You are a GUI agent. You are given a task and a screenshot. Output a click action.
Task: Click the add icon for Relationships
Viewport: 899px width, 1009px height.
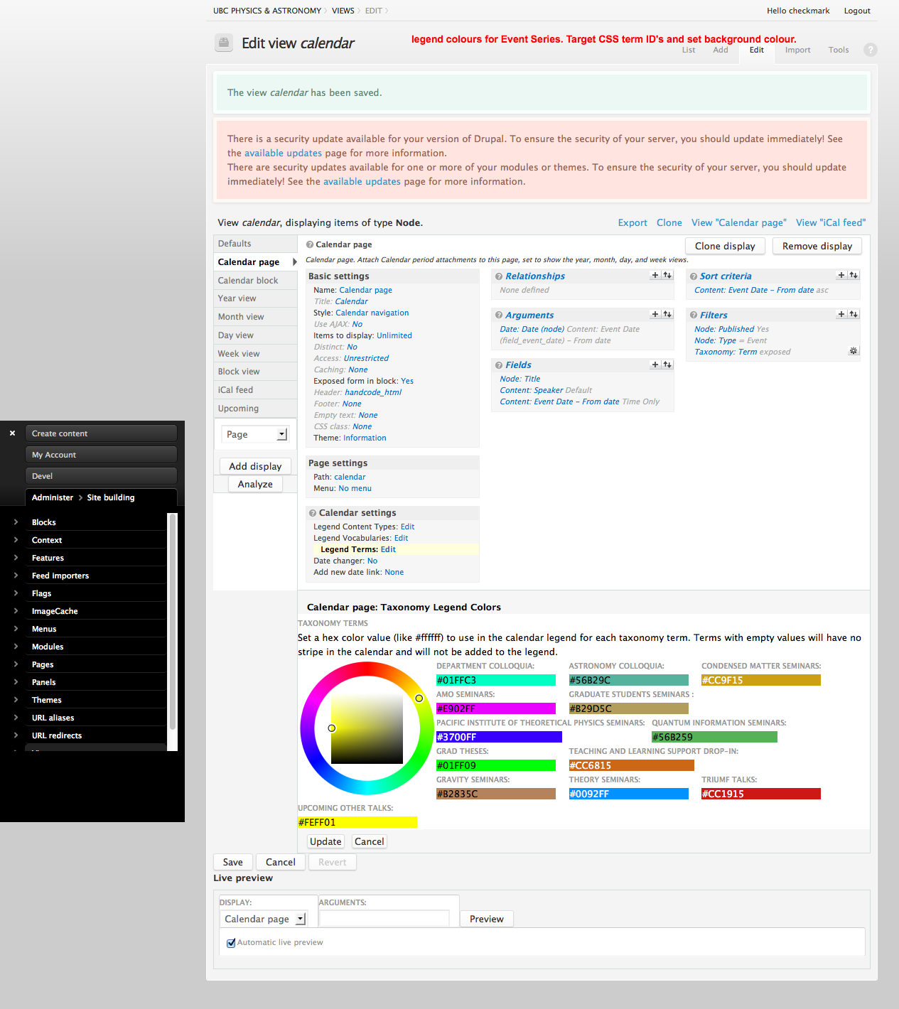click(655, 275)
